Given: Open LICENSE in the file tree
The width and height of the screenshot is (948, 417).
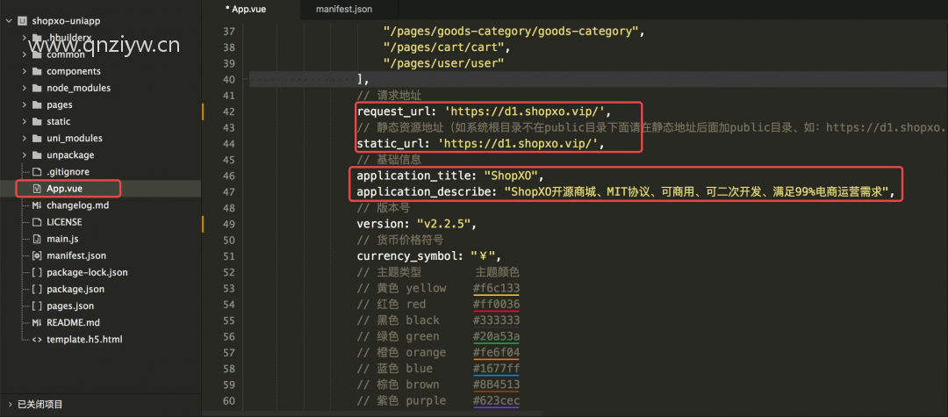Looking at the screenshot, I should pos(64,222).
